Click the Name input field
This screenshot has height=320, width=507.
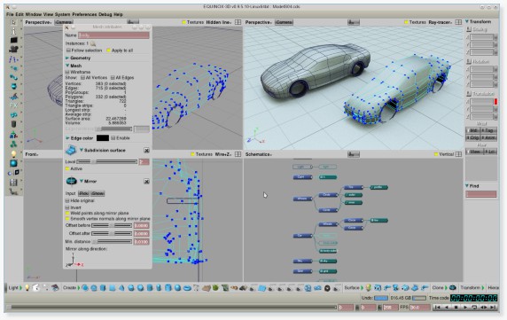[x=113, y=35]
